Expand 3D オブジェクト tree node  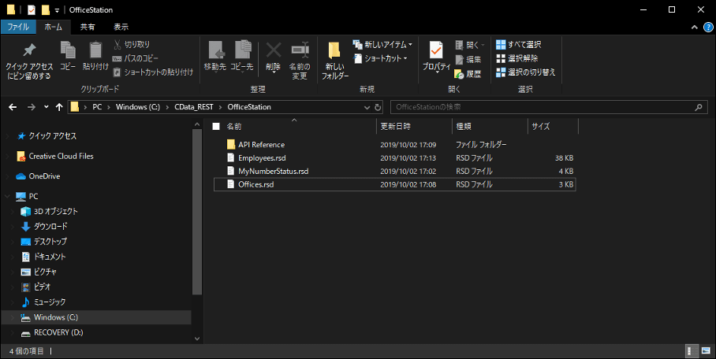(x=13, y=211)
